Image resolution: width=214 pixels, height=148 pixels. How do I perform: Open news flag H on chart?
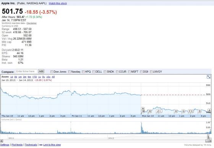click(x=176, y=111)
